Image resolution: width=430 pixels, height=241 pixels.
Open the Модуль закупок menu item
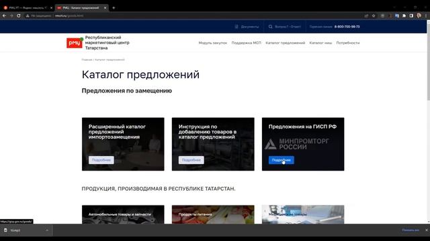(213, 43)
